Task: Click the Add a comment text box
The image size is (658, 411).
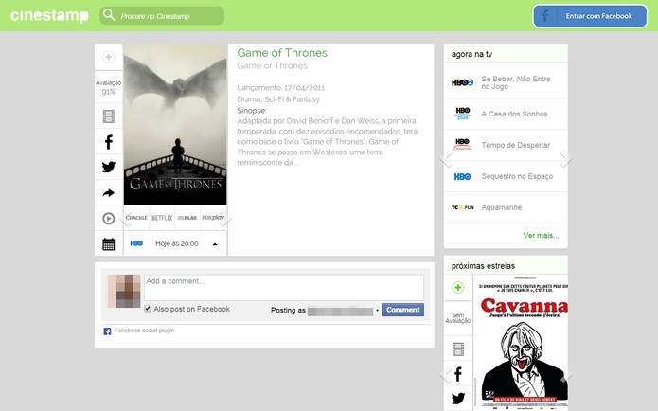Action: click(x=284, y=288)
